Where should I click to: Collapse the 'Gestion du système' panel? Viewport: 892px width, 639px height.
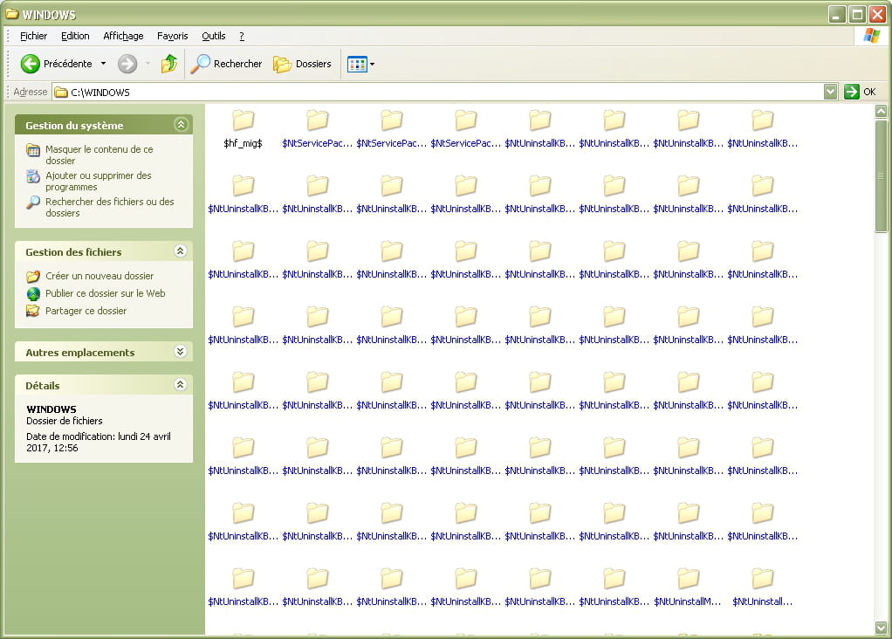pos(181,125)
